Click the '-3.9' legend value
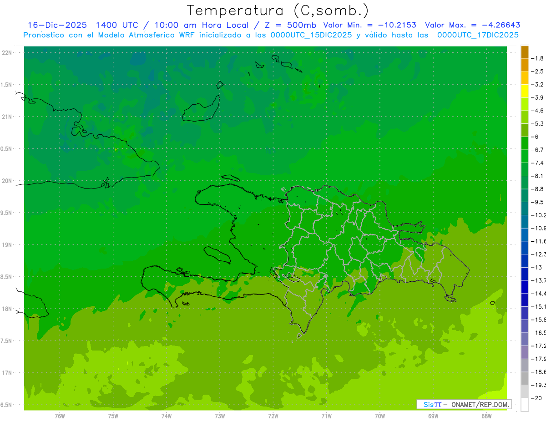This screenshot has height=422, width=546. 537,97
